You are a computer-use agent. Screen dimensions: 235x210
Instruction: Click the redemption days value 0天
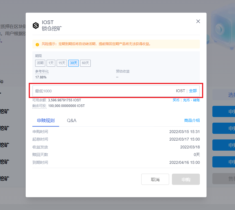(197, 155)
